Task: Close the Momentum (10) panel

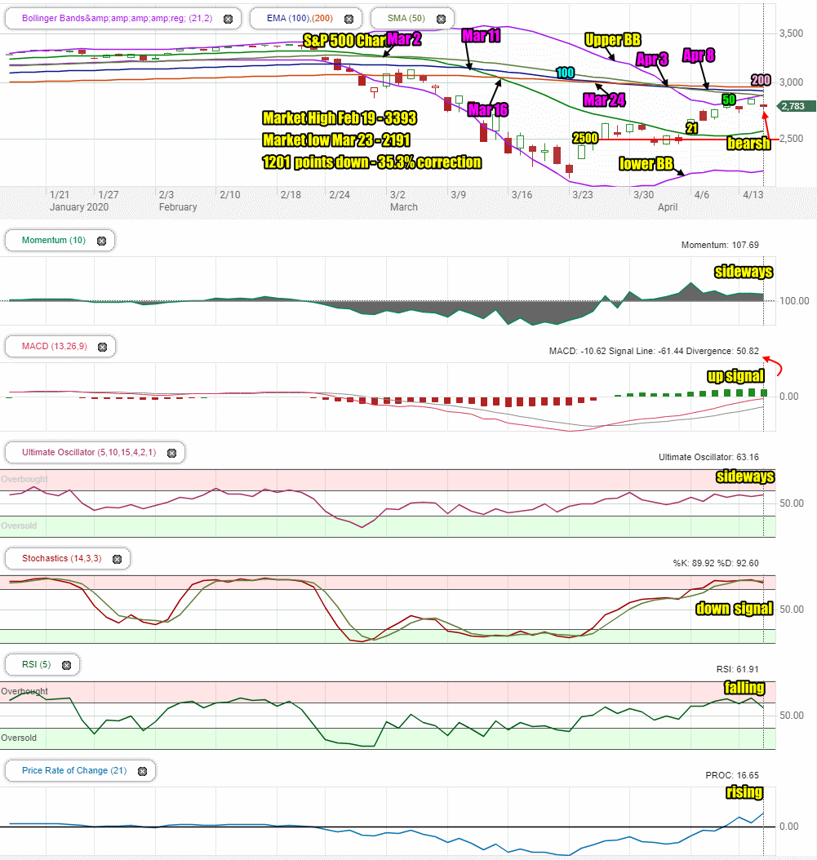Action: pyautogui.click(x=101, y=241)
